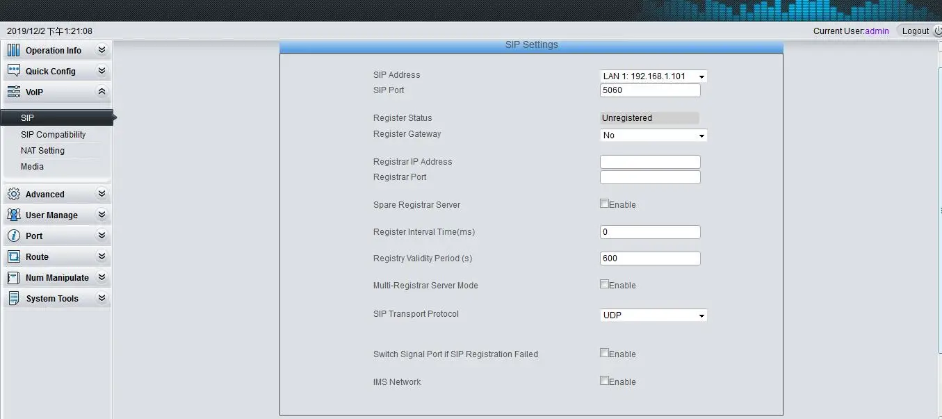942x419 pixels.
Task: Click the Registrar IP Address field
Action: 649,162
